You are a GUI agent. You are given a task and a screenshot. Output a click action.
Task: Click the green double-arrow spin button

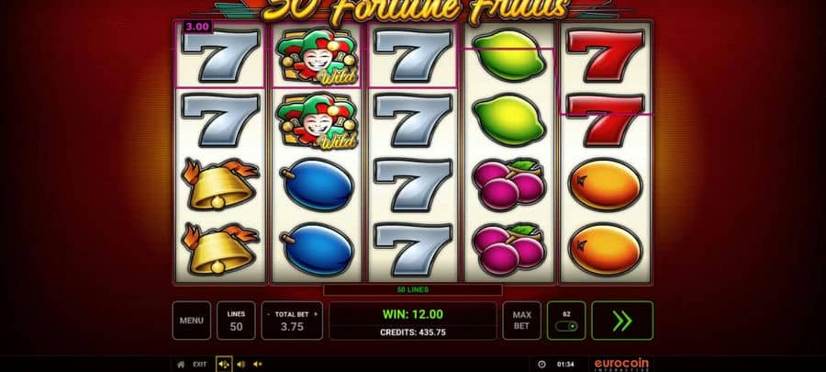click(622, 321)
